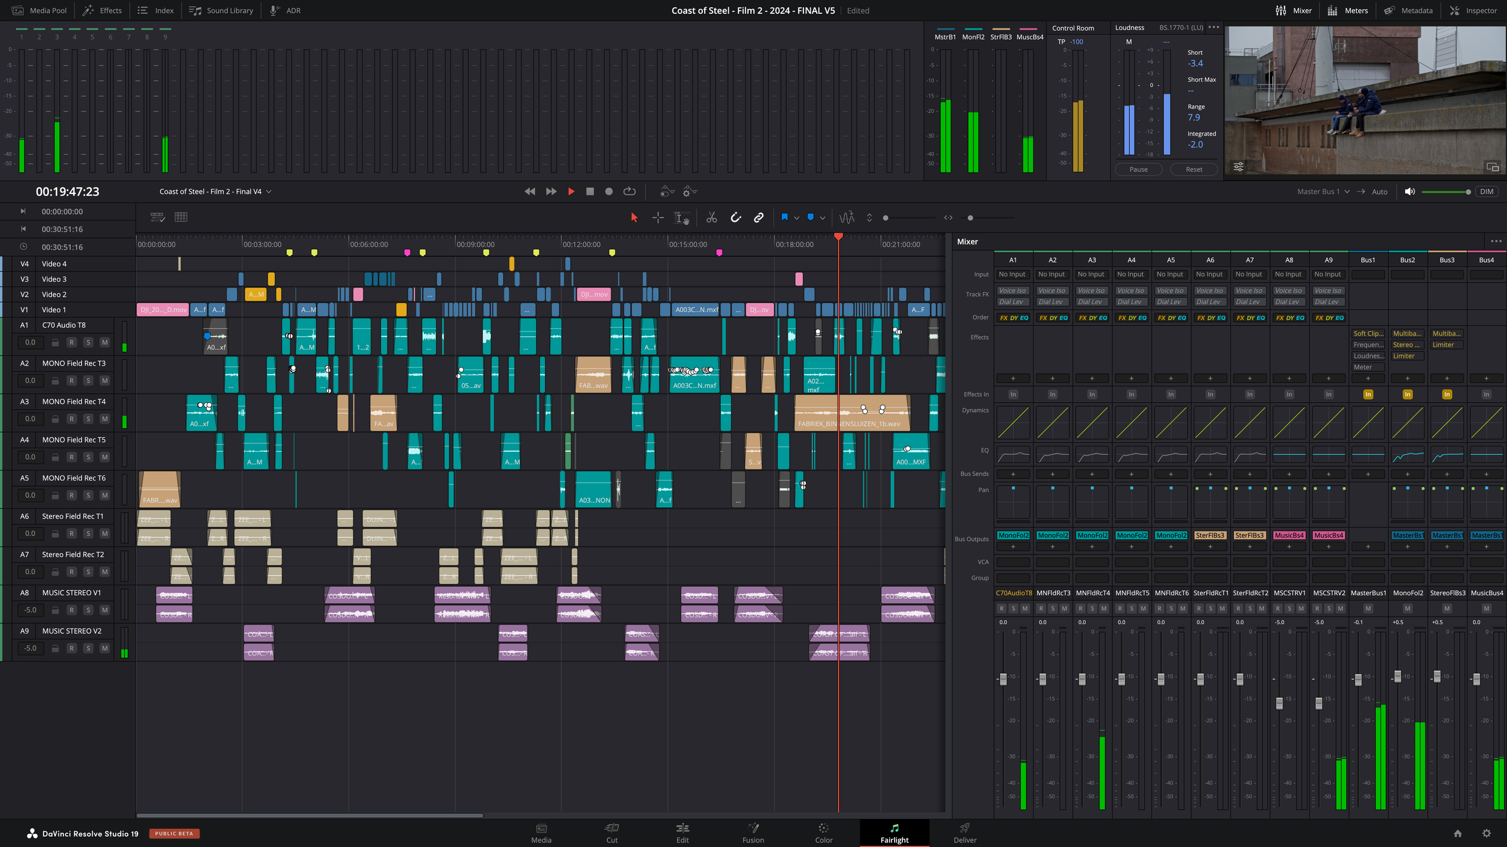Viewport: 1507px width, 847px height.
Task: Toggle the linked selection chain icon
Action: pos(759,217)
